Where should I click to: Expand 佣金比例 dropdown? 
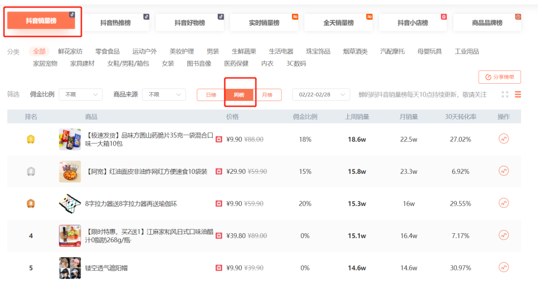click(81, 94)
